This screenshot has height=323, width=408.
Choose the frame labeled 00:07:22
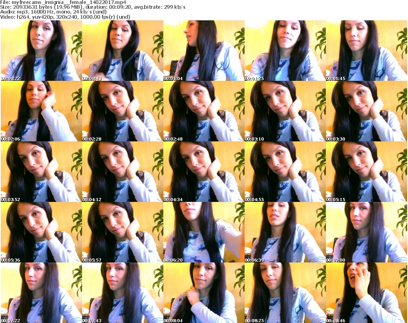[41, 293]
